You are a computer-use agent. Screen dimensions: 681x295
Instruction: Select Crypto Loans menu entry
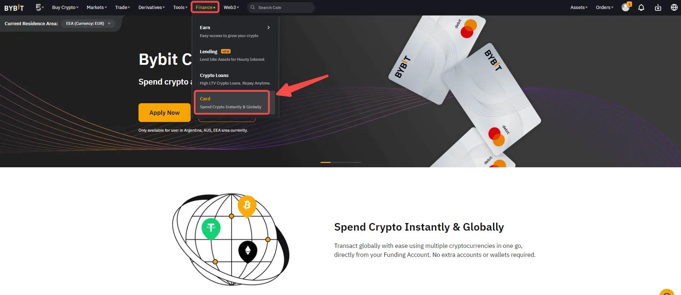coord(235,79)
